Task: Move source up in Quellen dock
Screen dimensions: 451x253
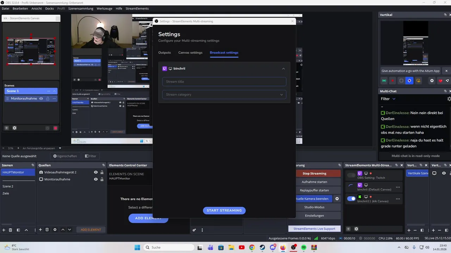Action: (63, 229)
